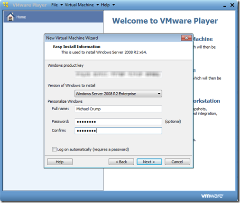This screenshot has width=240, height=203.
Task: Expand the Virtual Machine dropdown arrow
Action: [x=98, y=5]
